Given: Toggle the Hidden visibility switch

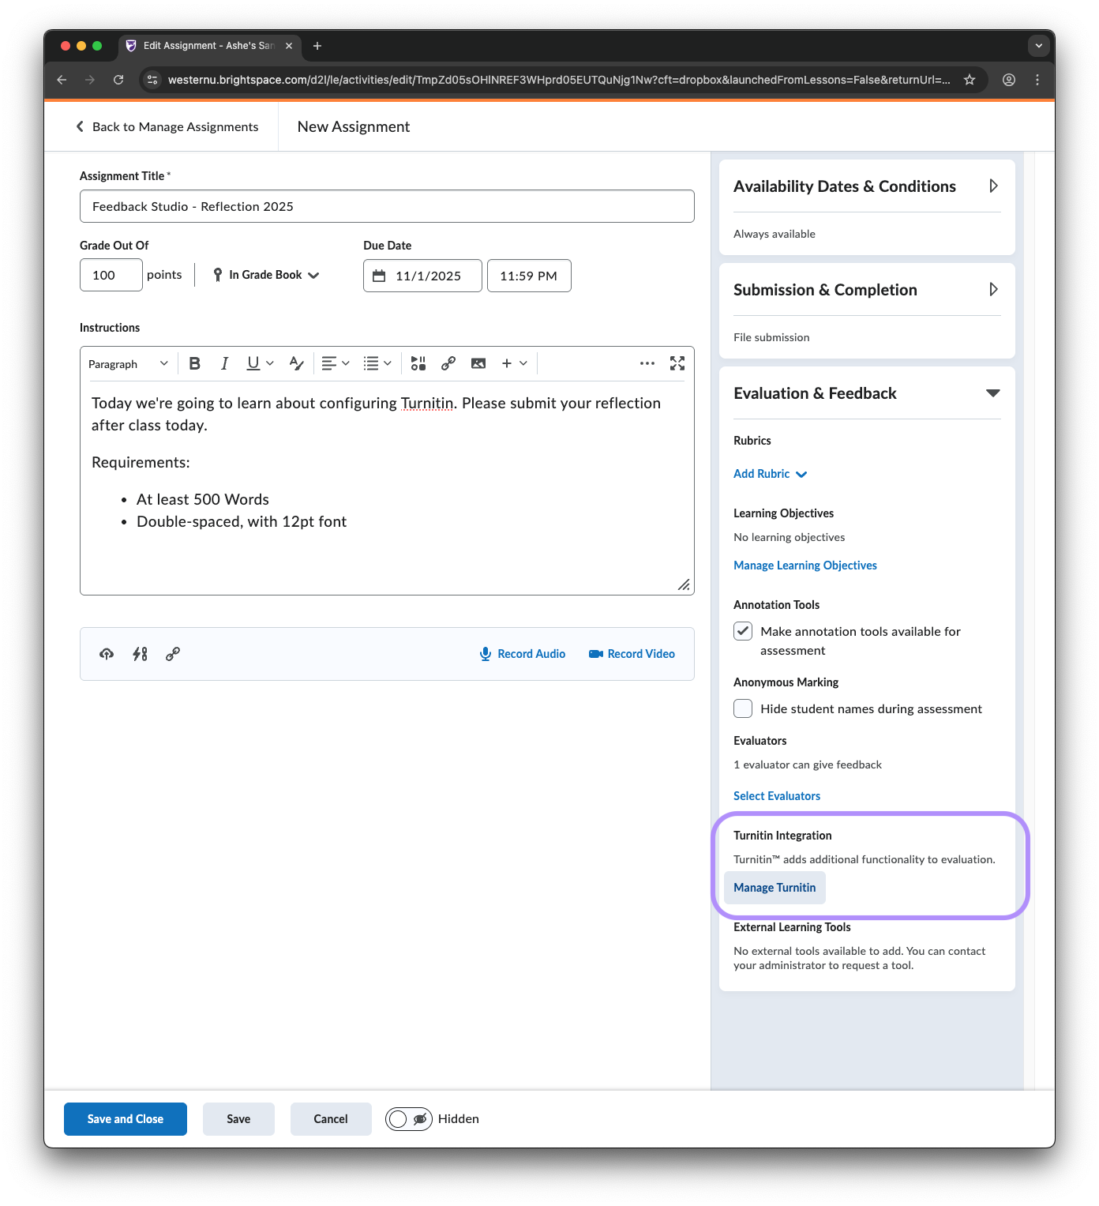Looking at the screenshot, I should coord(409,1119).
